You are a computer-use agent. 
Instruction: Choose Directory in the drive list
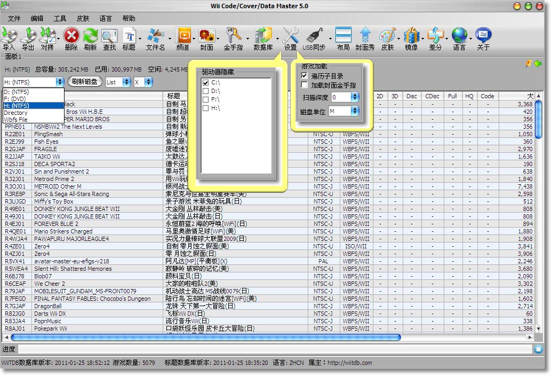[x=34, y=113]
